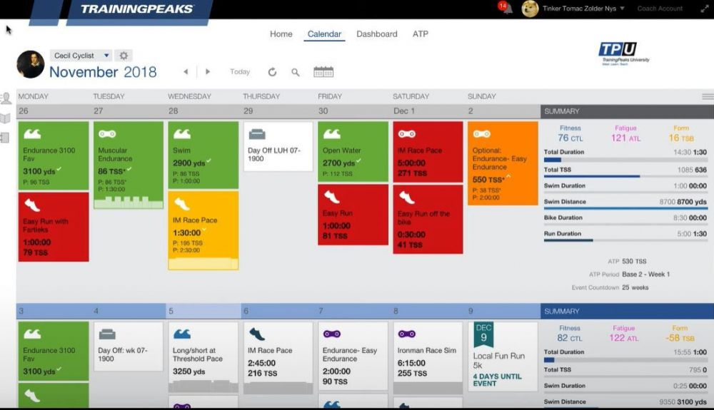Go to the Home tab

pos(281,34)
